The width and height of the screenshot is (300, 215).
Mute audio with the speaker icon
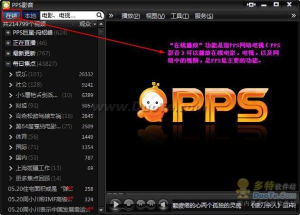(163, 205)
